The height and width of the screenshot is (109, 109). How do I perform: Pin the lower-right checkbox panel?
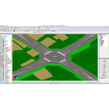107,59
